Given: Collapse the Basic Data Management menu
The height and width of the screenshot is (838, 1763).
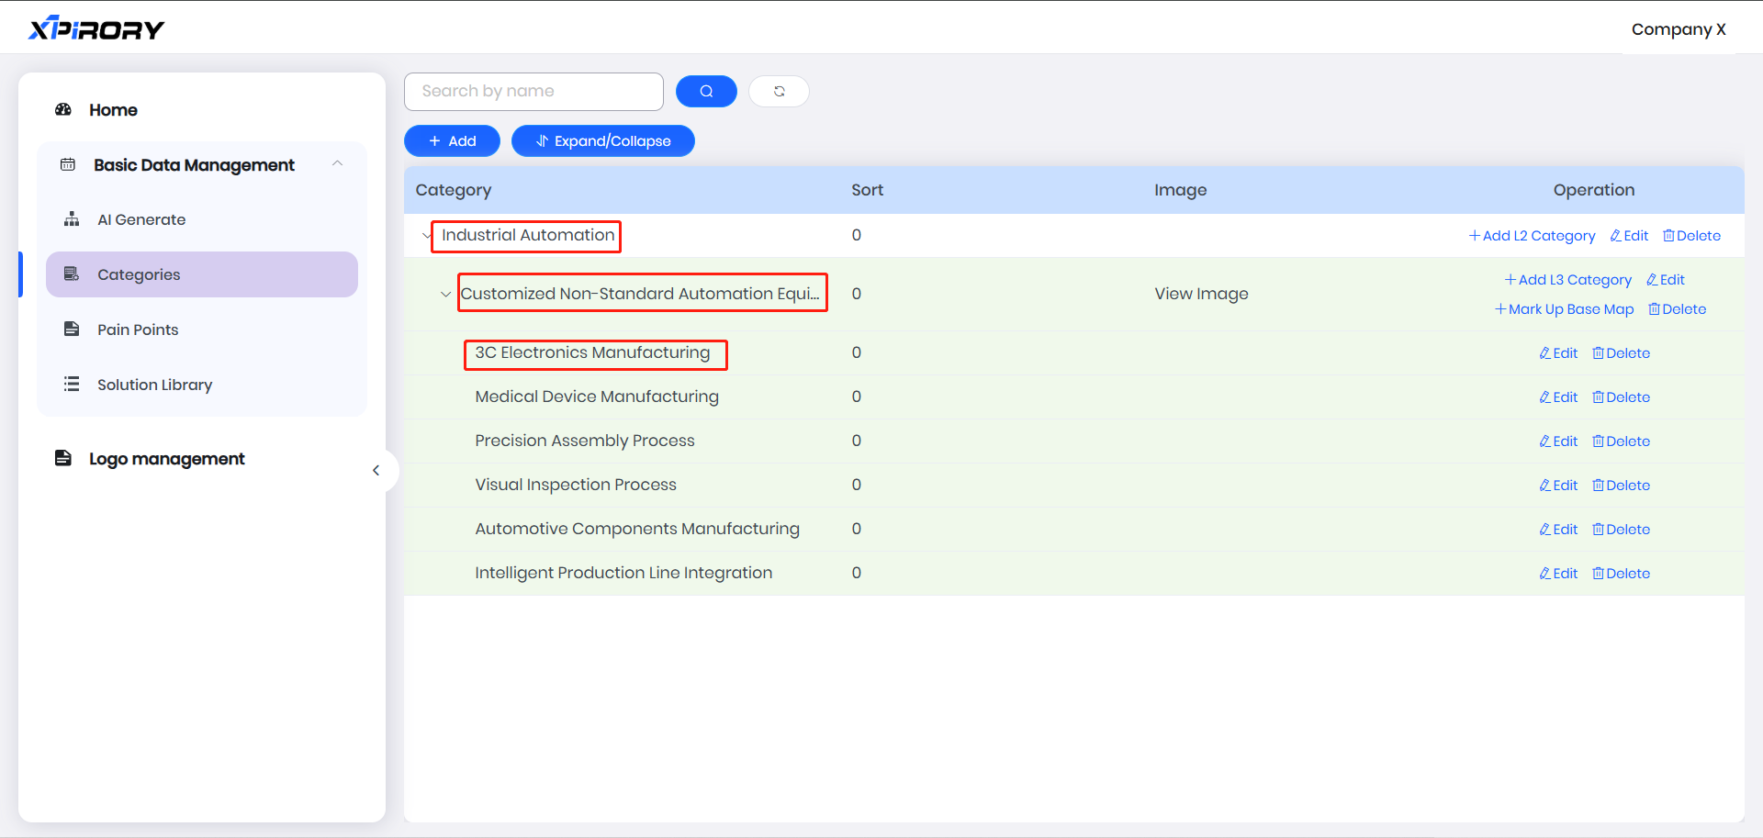Looking at the screenshot, I should click(337, 164).
